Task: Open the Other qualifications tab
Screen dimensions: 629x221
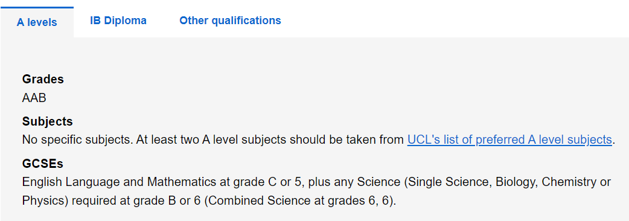Action: coord(230,21)
